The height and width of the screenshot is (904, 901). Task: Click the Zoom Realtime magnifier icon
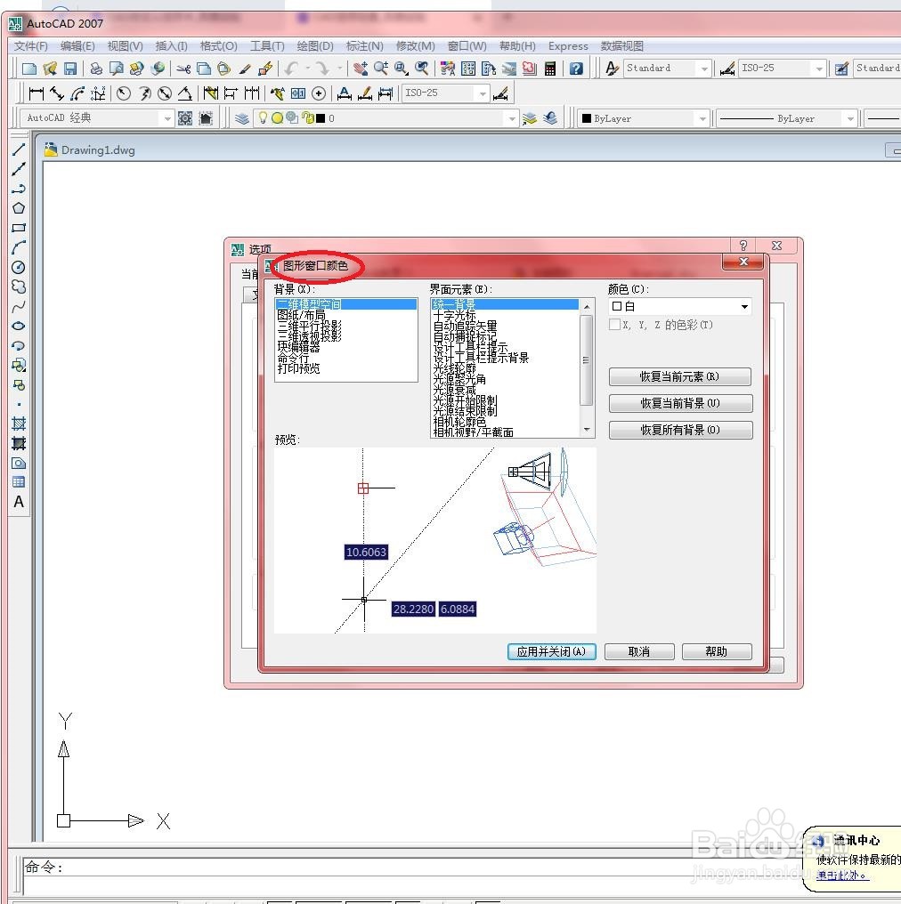[381, 69]
